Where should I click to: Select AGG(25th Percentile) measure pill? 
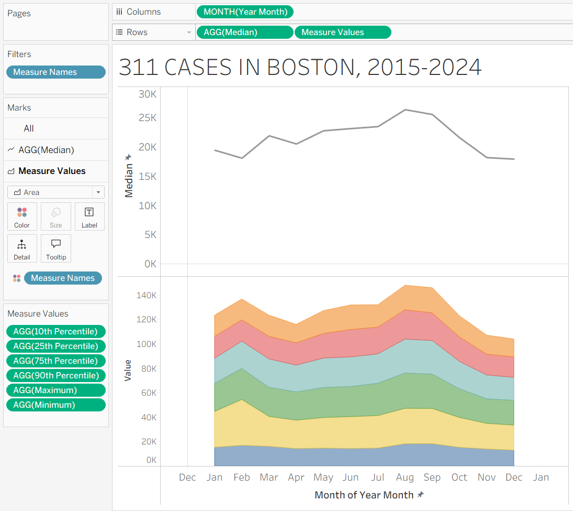[x=56, y=346]
